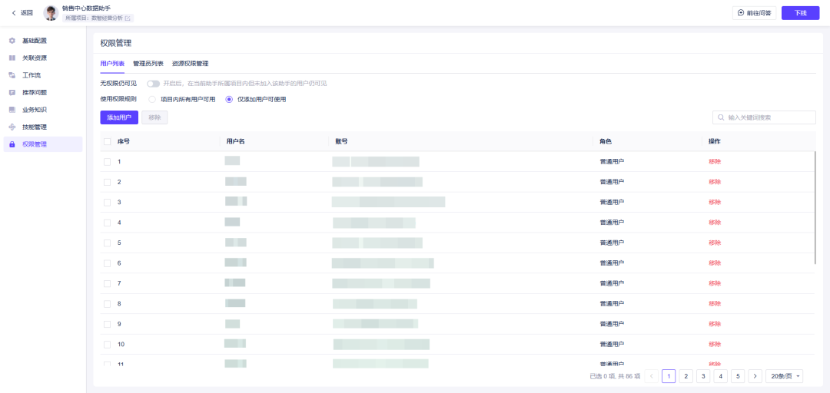
Task: Click the 下线 button
Action: tap(800, 13)
